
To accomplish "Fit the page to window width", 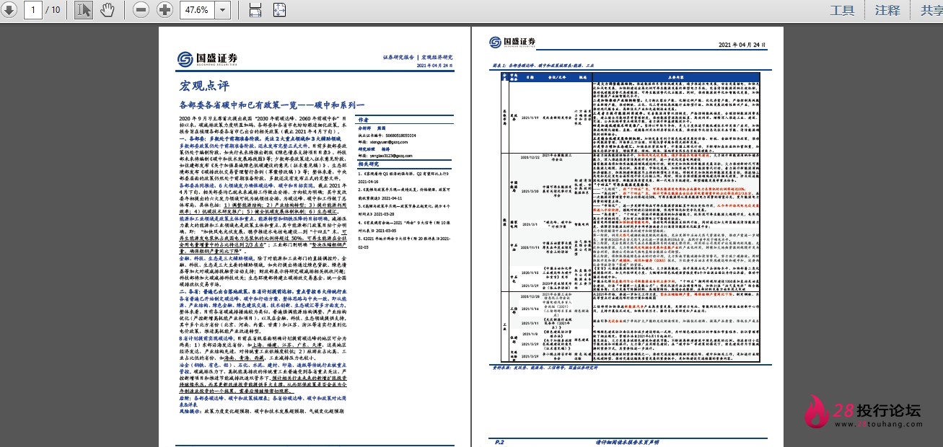I will tap(255, 10).
